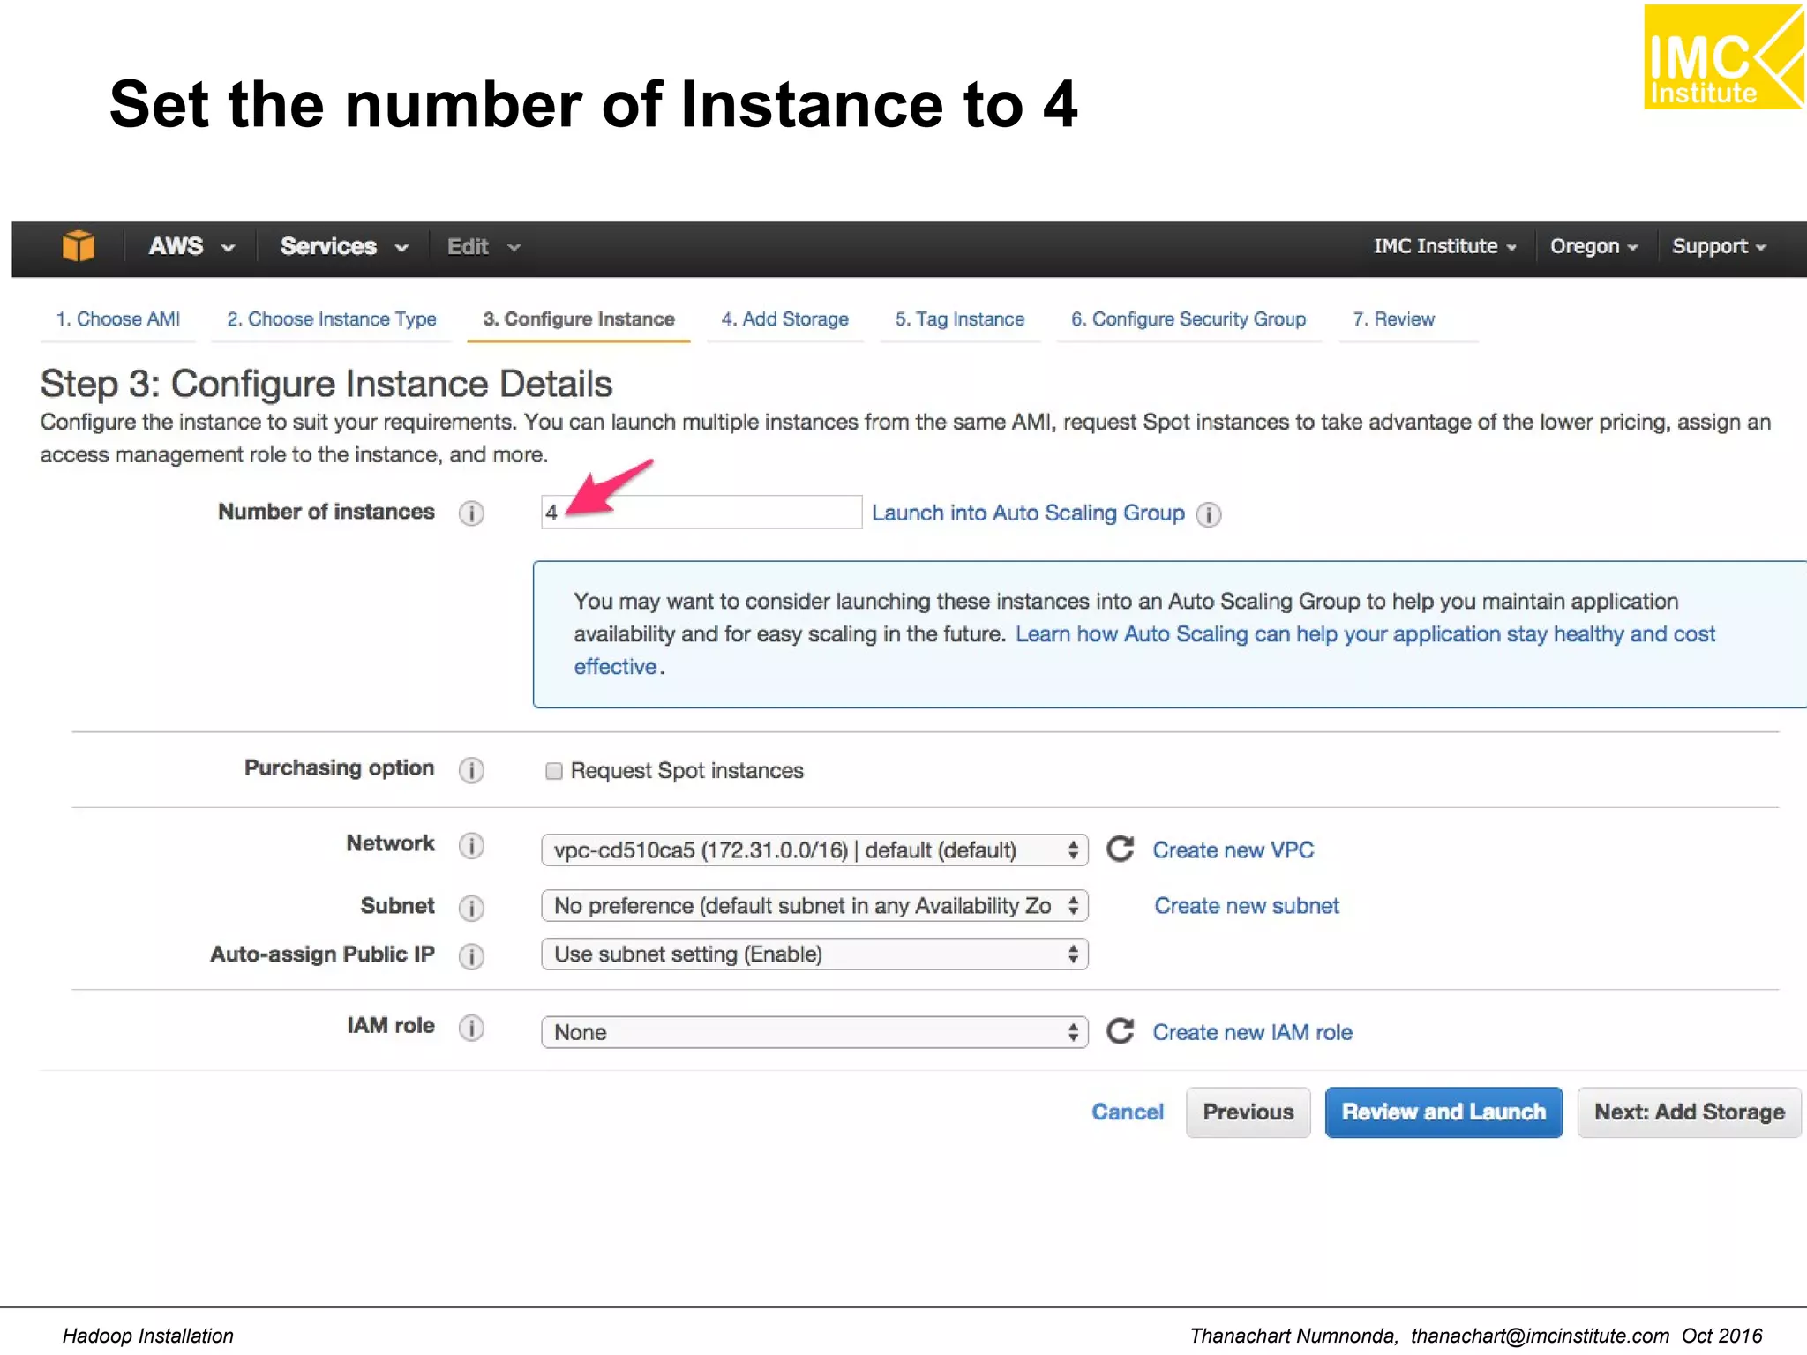Open Learn how Auto Scaling link

click(x=1365, y=634)
